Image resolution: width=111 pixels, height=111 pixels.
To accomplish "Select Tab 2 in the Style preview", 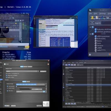I will [28, 82].
